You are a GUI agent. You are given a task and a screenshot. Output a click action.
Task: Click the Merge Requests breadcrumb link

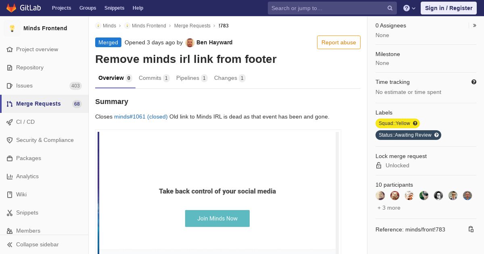(x=192, y=25)
